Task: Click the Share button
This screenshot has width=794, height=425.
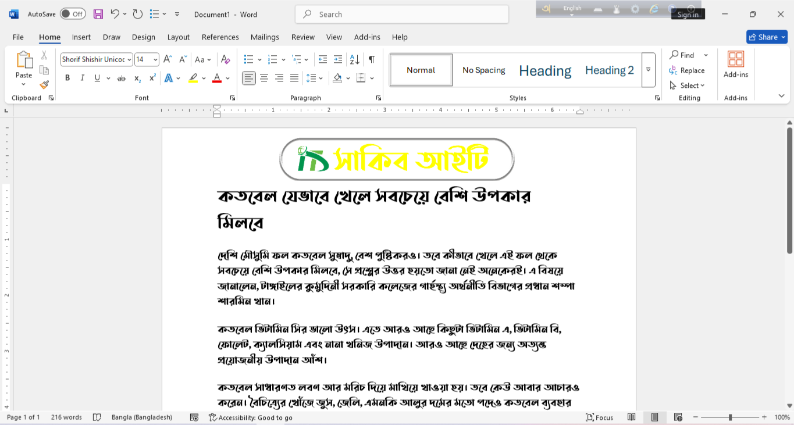Action: (x=767, y=37)
